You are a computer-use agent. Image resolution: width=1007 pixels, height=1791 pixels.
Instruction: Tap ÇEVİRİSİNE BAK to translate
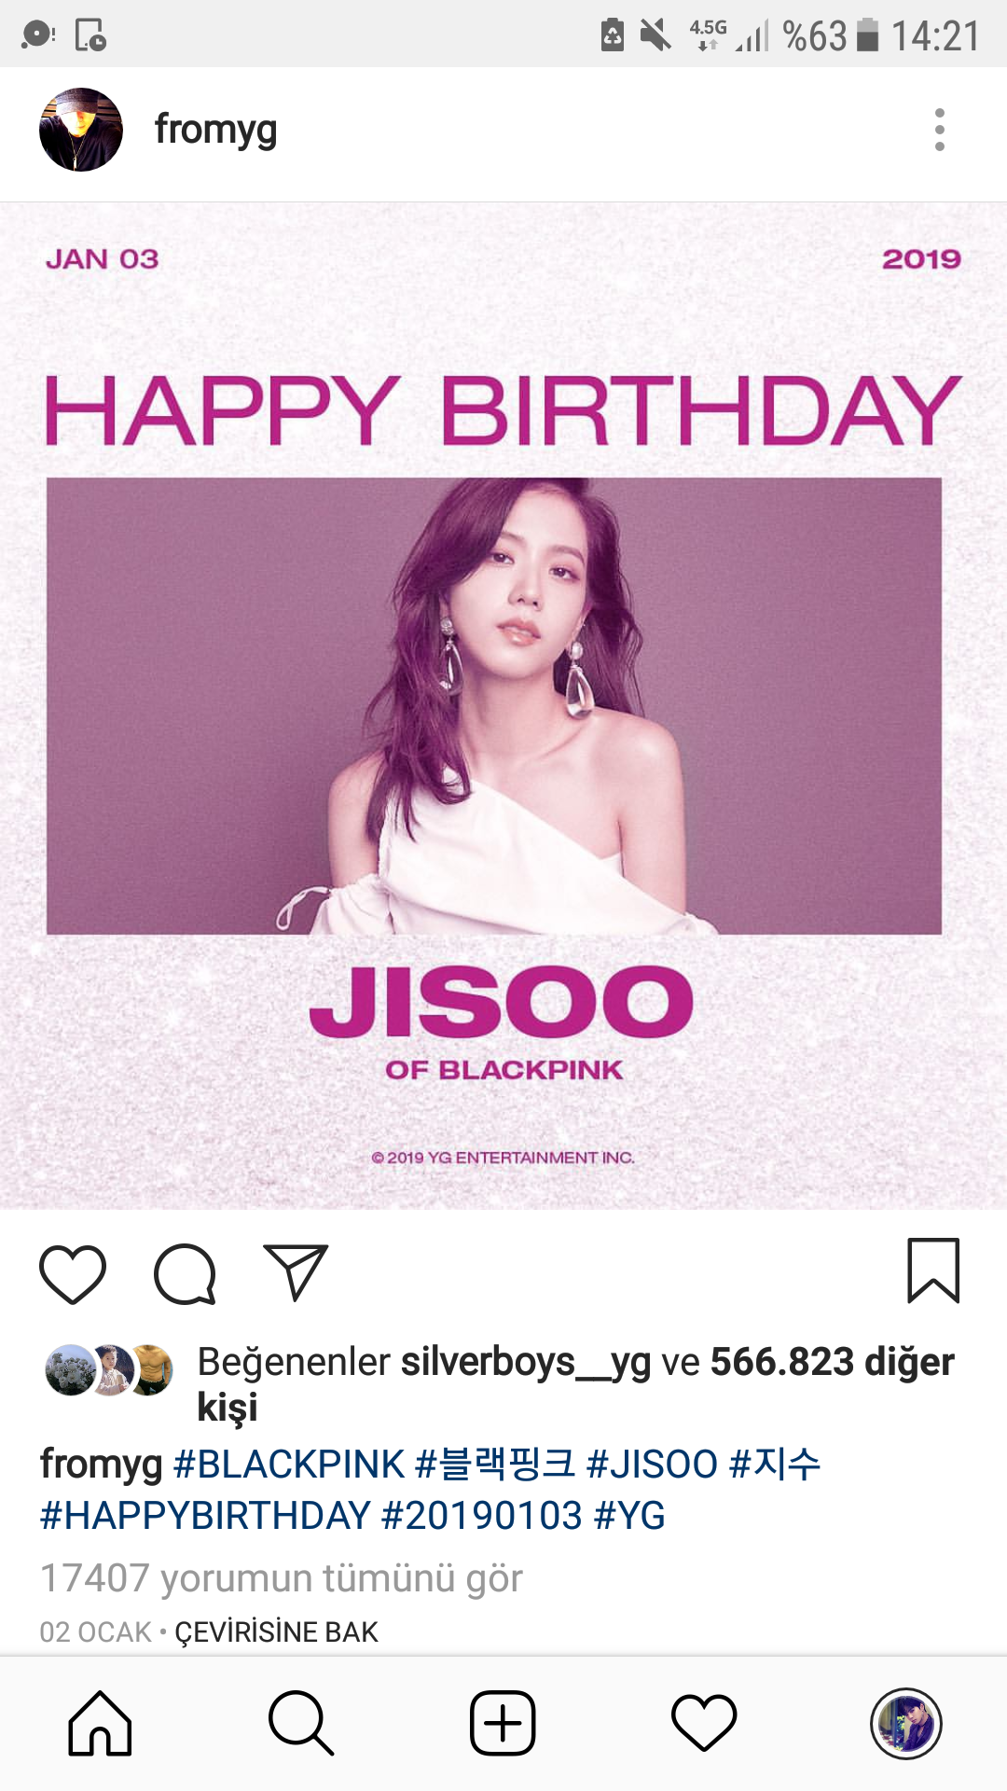click(x=276, y=1632)
